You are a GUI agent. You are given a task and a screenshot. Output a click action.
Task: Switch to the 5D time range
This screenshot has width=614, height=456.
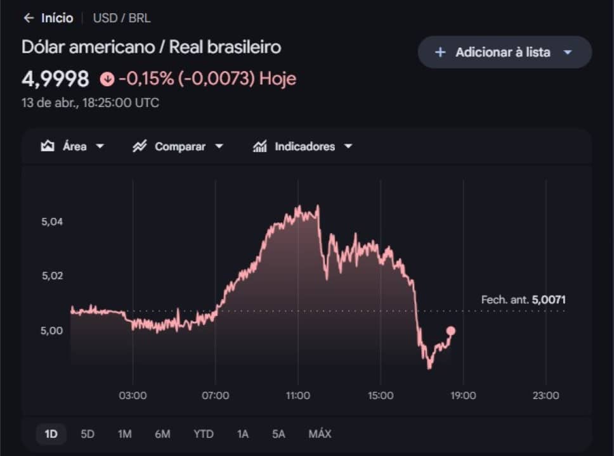tap(88, 434)
